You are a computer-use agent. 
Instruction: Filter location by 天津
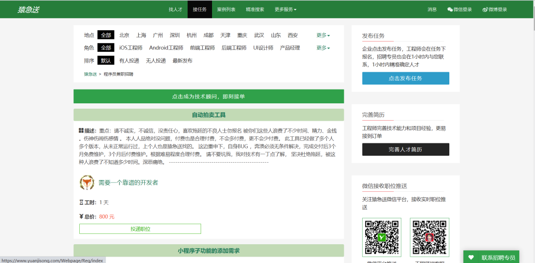[x=225, y=35]
